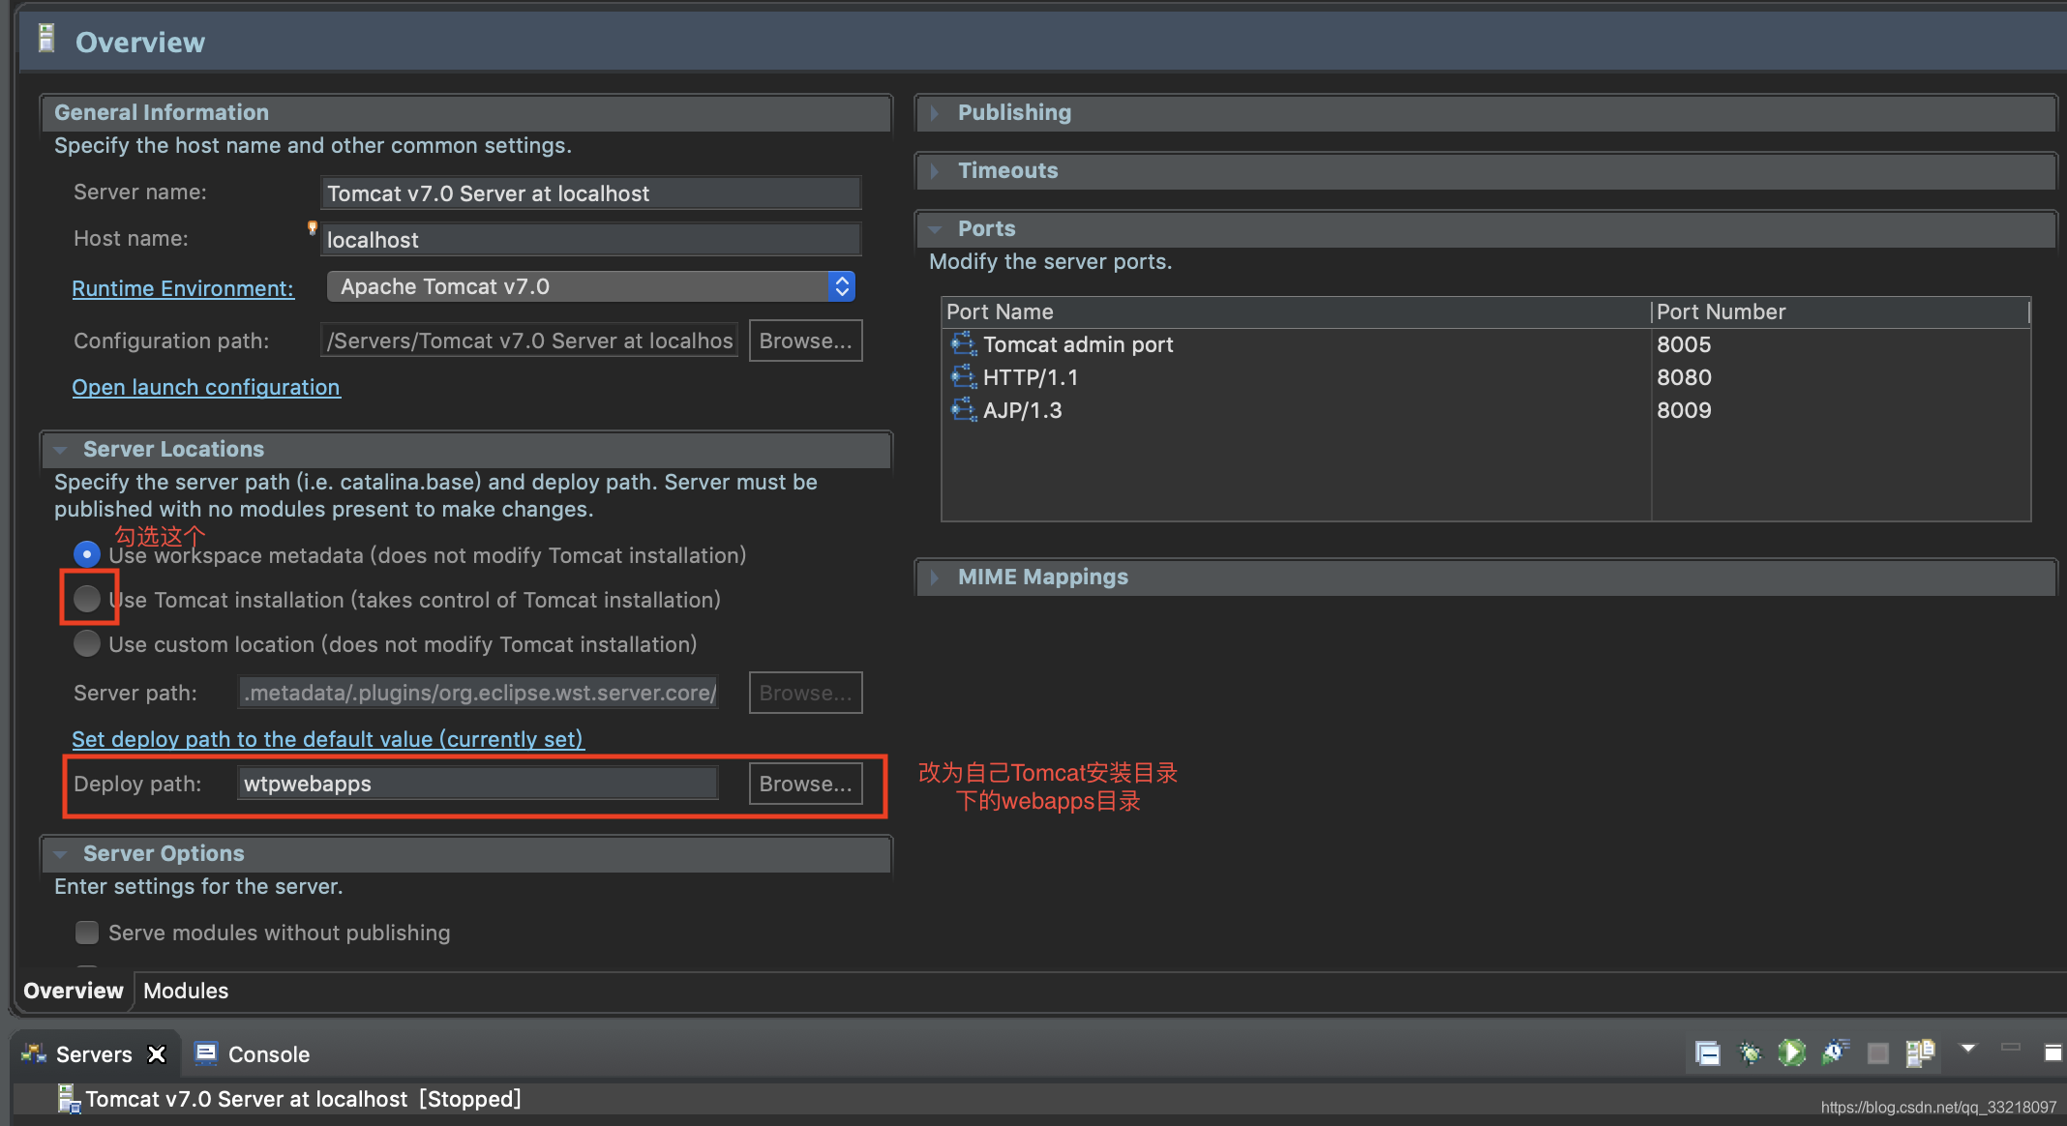Select the Tomcat admin port row

pyautogui.click(x=1485, y=344)
